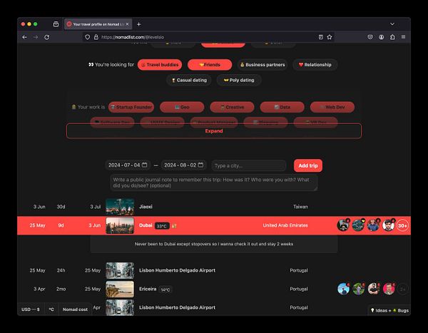
Task: Click United Arab Emirates country label
Action: pos(285,225)
